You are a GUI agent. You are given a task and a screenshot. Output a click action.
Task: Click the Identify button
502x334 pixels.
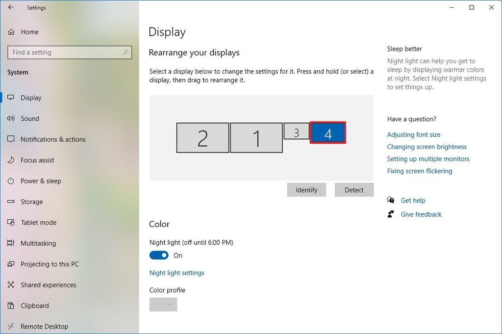click(x=306, y=190)
